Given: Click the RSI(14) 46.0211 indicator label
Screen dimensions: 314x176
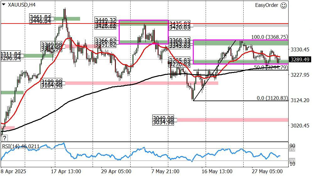Looking at the screenshot, I should (21, 147).
